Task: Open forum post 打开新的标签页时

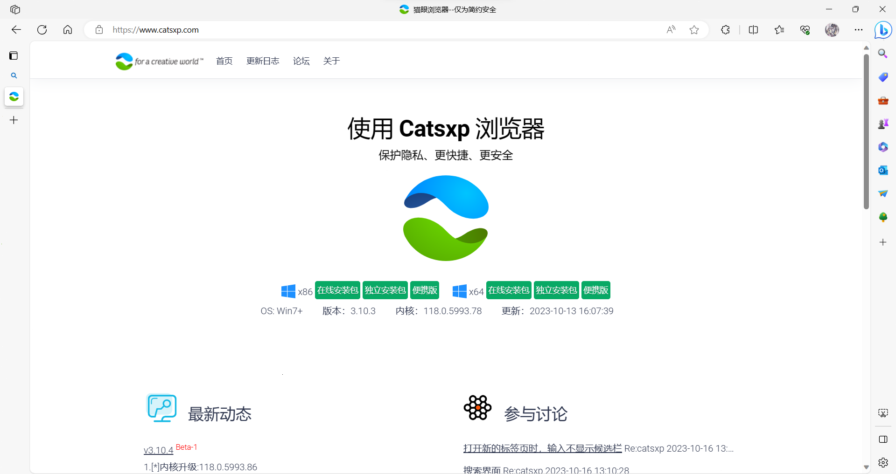Action: click(542, 448)
